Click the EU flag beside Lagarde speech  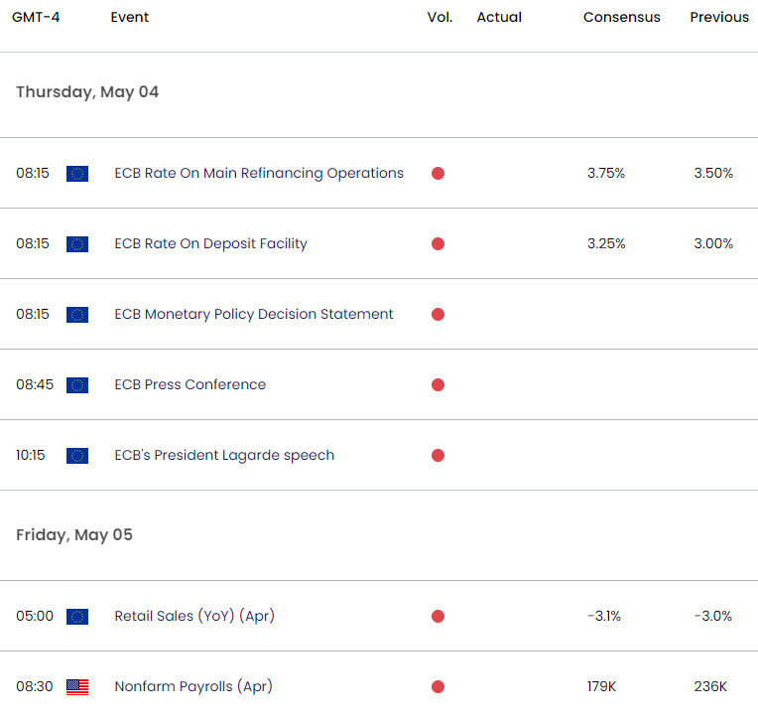pos(77,456)
